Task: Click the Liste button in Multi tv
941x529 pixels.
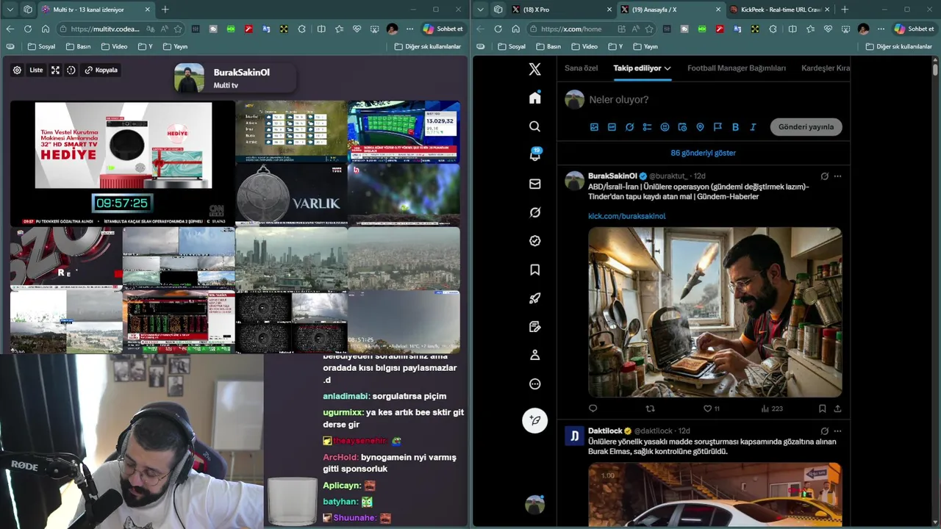Action: (x=36, y=70)
